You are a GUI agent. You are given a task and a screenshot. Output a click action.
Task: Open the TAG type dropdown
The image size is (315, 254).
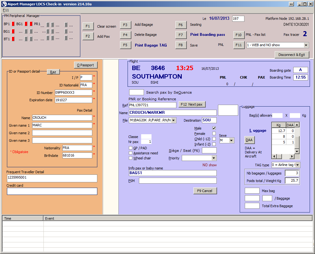298,165
